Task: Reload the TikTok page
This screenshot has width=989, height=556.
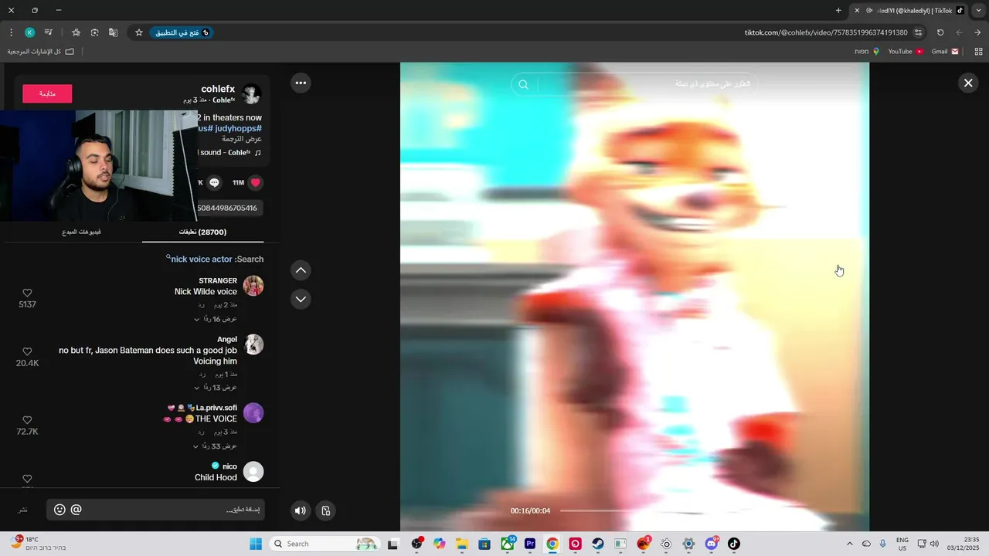Action: (x=940, y=32)
